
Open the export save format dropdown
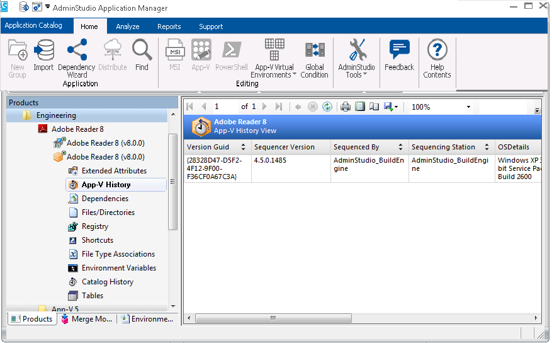(x=396, y=108)
